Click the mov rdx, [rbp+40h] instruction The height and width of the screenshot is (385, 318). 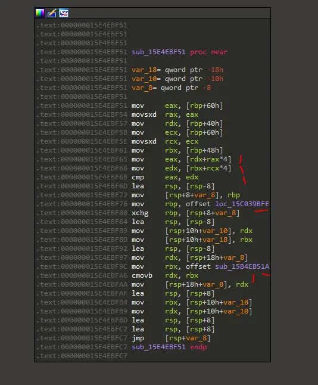(x=177, y=124)
